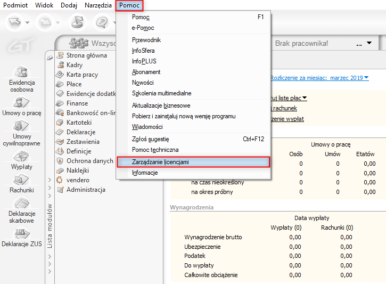This screenshot has width=386, height=284.
Task: Select Zestawienia module
Action: tap(78, 142)
